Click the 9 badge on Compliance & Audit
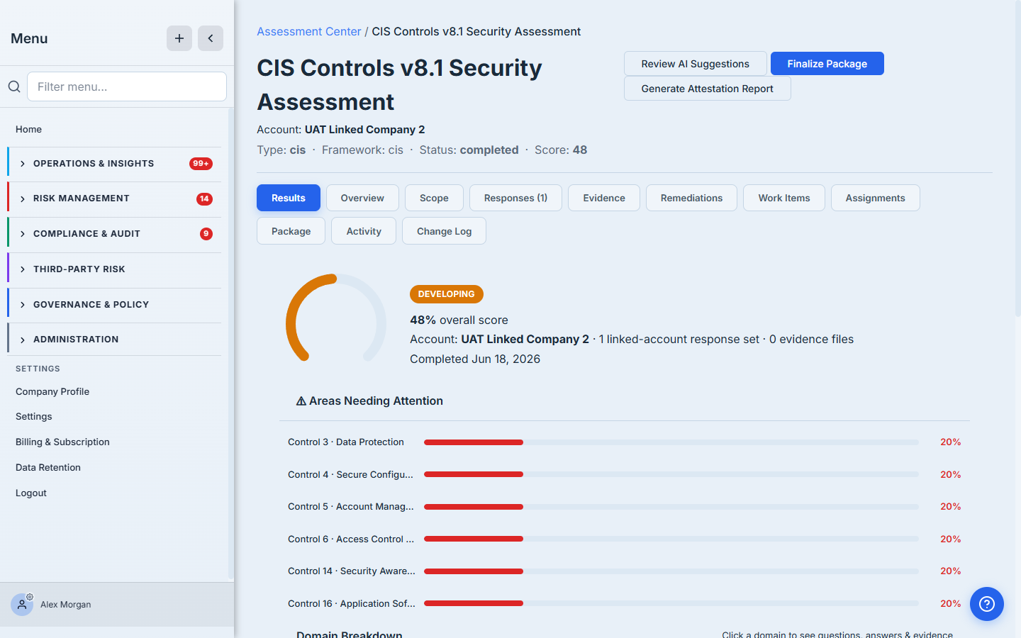The height and width of the screenshot is (638, 1021). tap(206, 234)
